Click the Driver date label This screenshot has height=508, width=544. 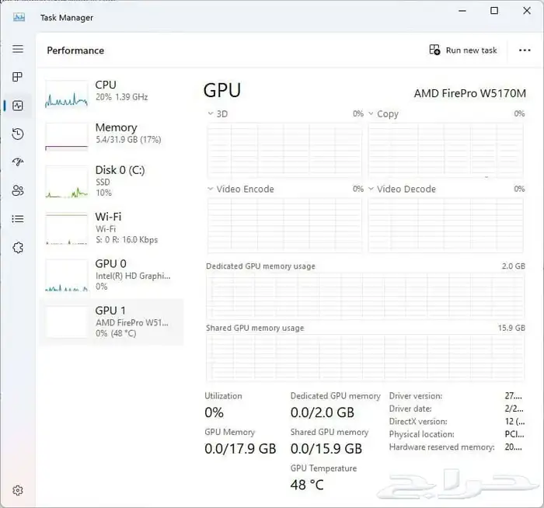point(410,409)
